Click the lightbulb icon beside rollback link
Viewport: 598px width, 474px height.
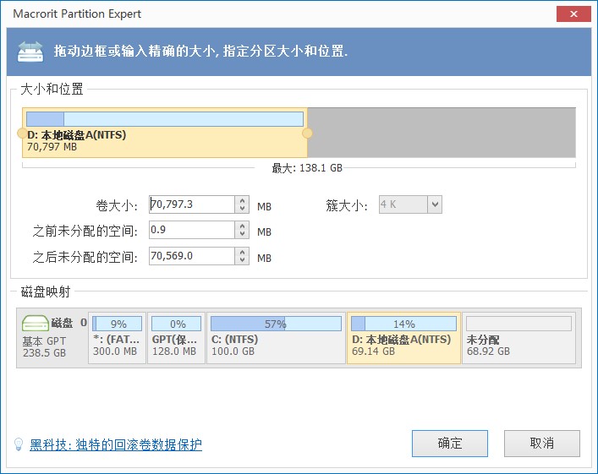19,444
